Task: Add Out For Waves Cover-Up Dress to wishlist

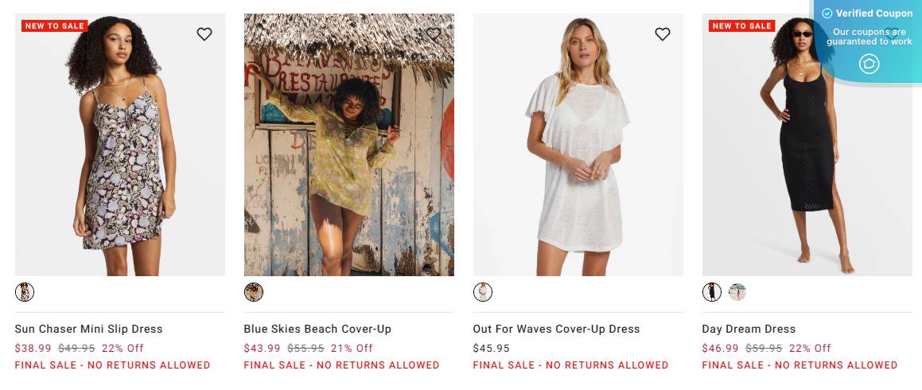Action: click(663, 34)
